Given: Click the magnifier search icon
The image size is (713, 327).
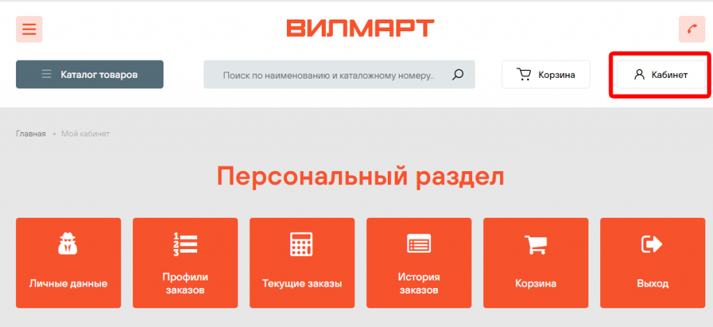Looking at the screenshot, I should [x=458, y=74].
